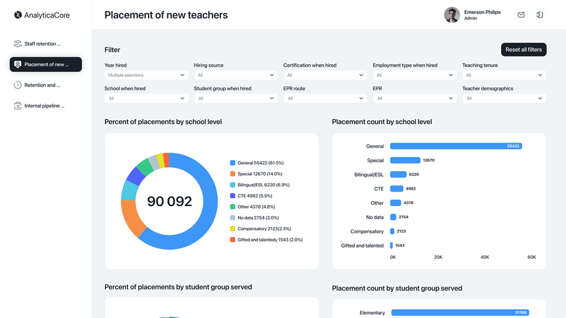Click the large blue General donut segment
This screenshot has width=566, height=318.
[x=210, y=209]
